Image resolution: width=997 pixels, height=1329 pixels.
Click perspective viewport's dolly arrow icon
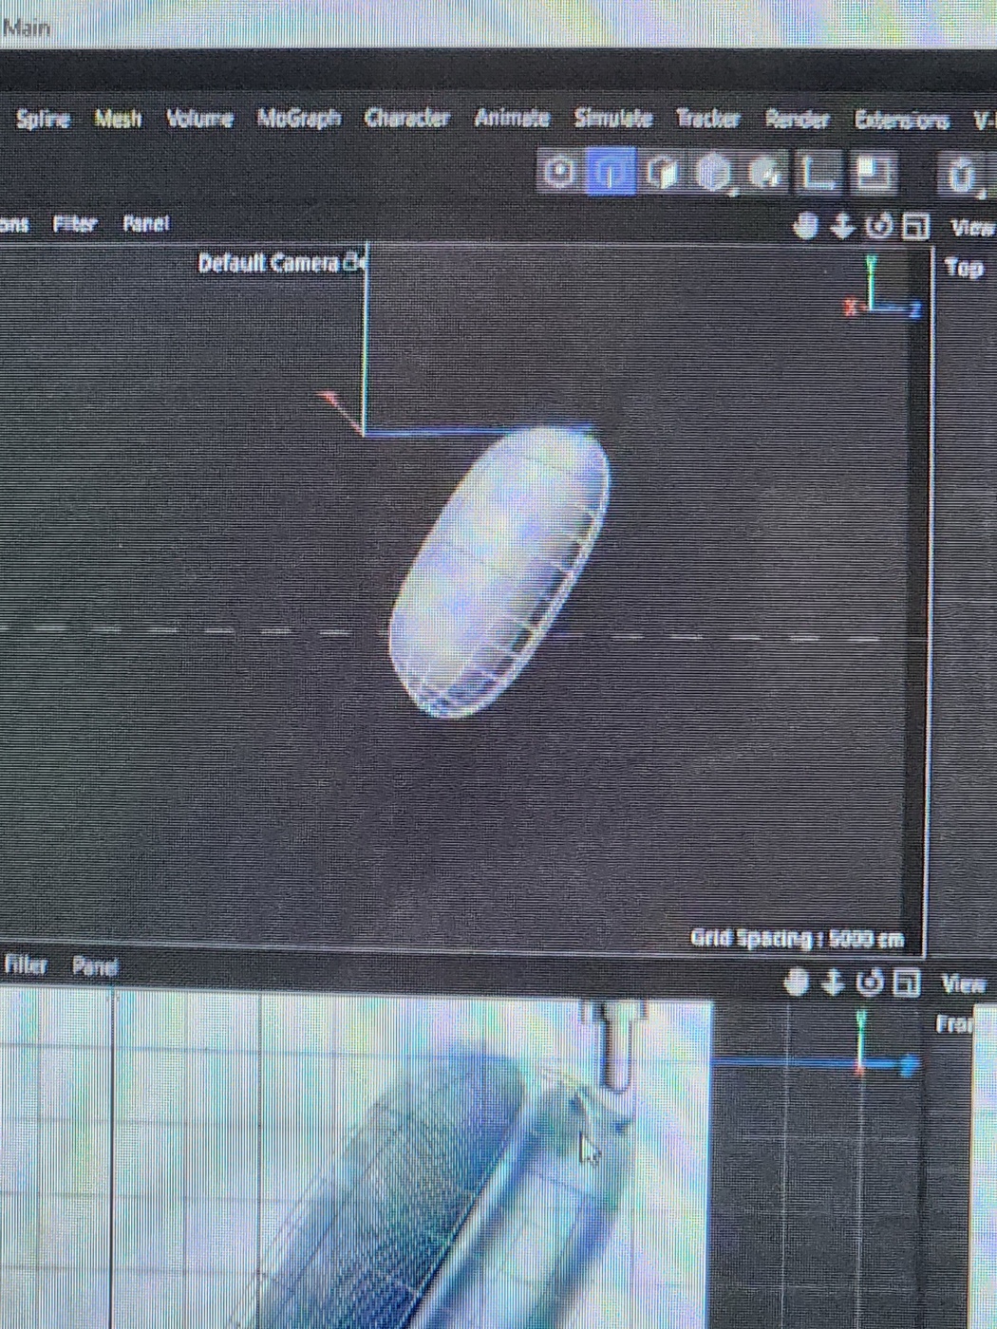tap(842, 226)
